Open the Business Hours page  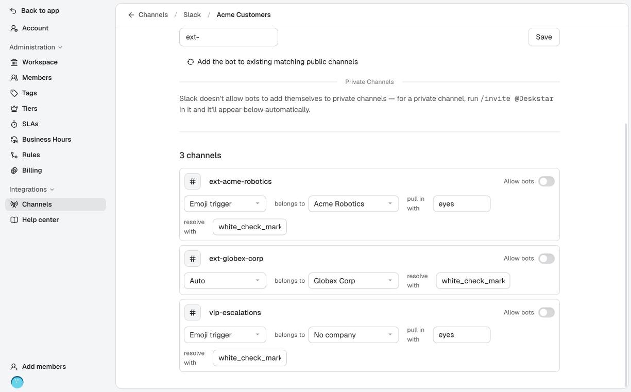[56, 140]
